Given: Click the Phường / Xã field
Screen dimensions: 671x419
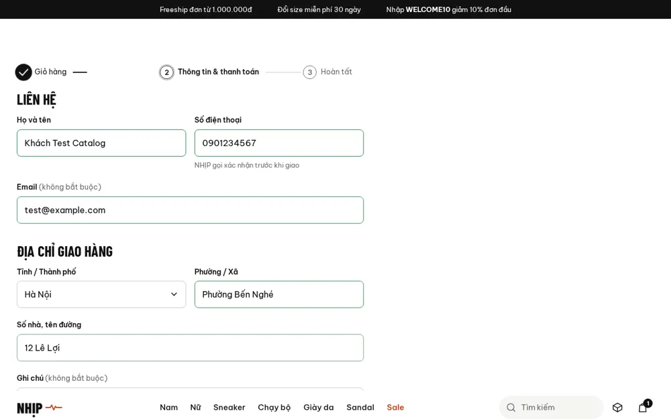Looking at the screenshot, I should tap(279, 294).
